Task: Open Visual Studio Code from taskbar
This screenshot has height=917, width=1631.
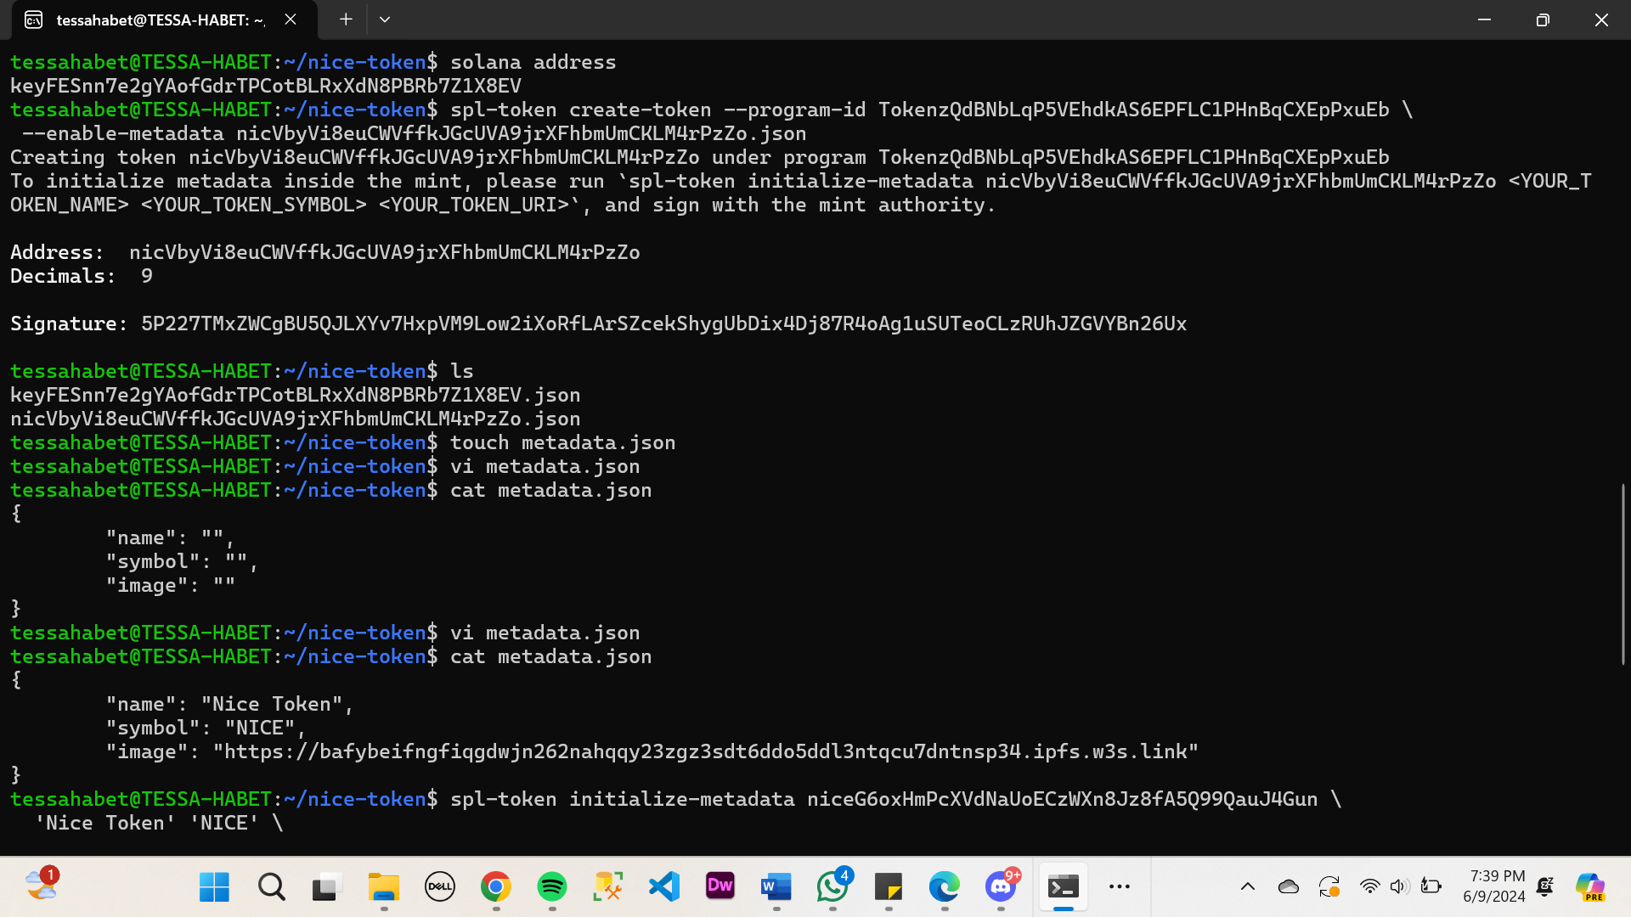Action: [x=664, y=886]
